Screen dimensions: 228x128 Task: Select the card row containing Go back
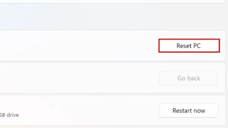pos(113,78)
